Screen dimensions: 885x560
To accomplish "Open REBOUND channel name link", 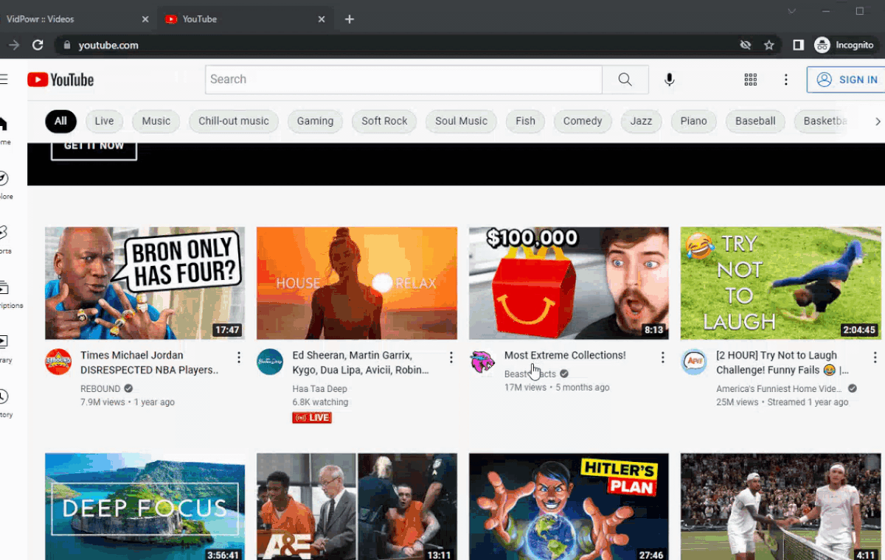I will point(100,388).
